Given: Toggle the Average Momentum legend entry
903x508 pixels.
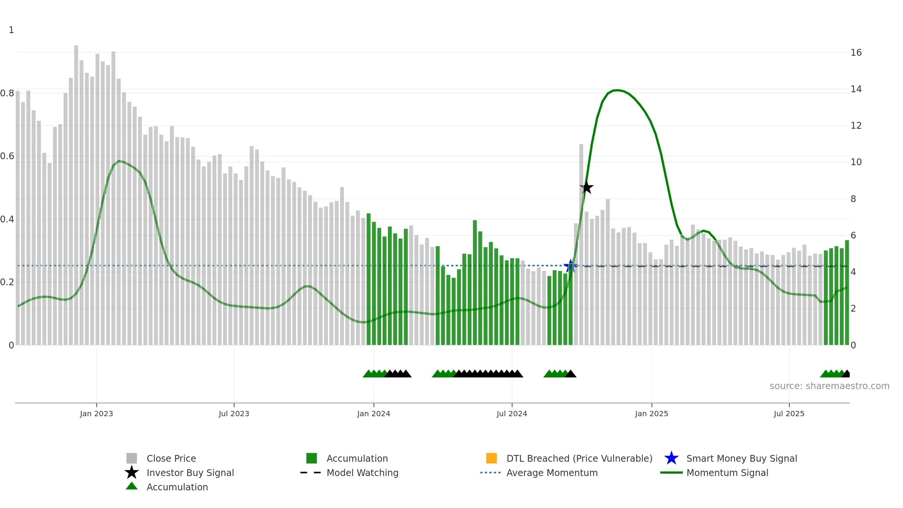Looking at the screenshot, I should pos(539,473).
